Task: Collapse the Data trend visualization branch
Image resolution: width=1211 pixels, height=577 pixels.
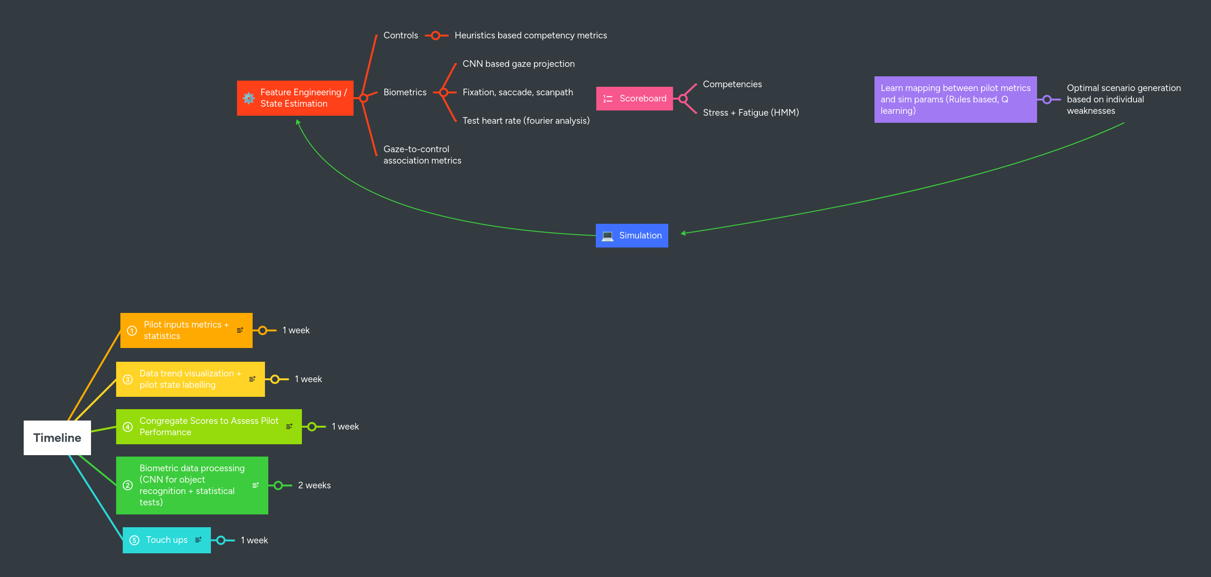Action: pos(275,379)
